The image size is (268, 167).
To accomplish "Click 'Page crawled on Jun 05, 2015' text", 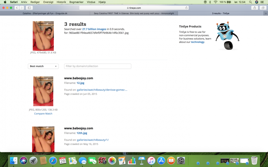I will pyautogui.click(x=81, y=94).
